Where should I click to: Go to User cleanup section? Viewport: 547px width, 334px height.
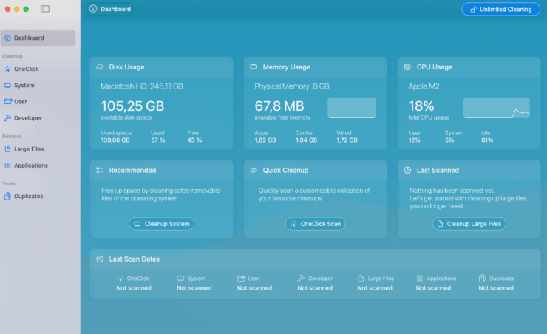click(21, 101)
